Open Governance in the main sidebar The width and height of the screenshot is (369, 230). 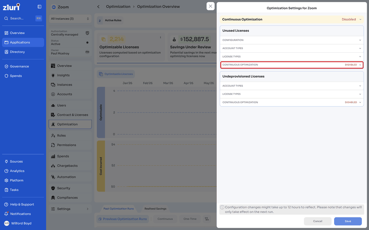(23, 66)
